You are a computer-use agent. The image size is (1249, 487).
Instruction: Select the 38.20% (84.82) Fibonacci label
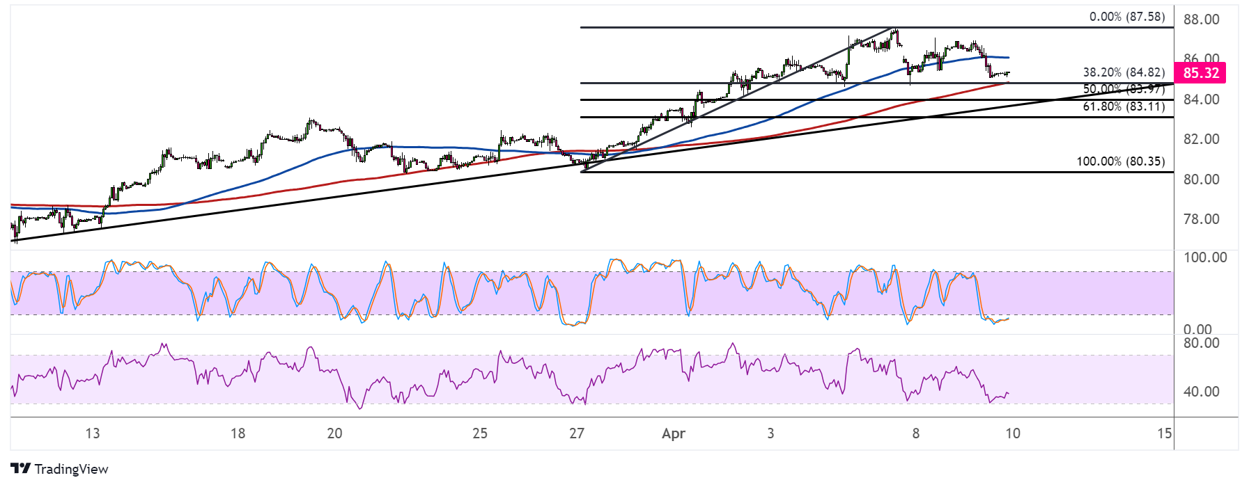tap(1124, 72)
